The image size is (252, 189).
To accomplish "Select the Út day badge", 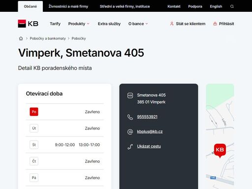I will (x=34, y=128).
